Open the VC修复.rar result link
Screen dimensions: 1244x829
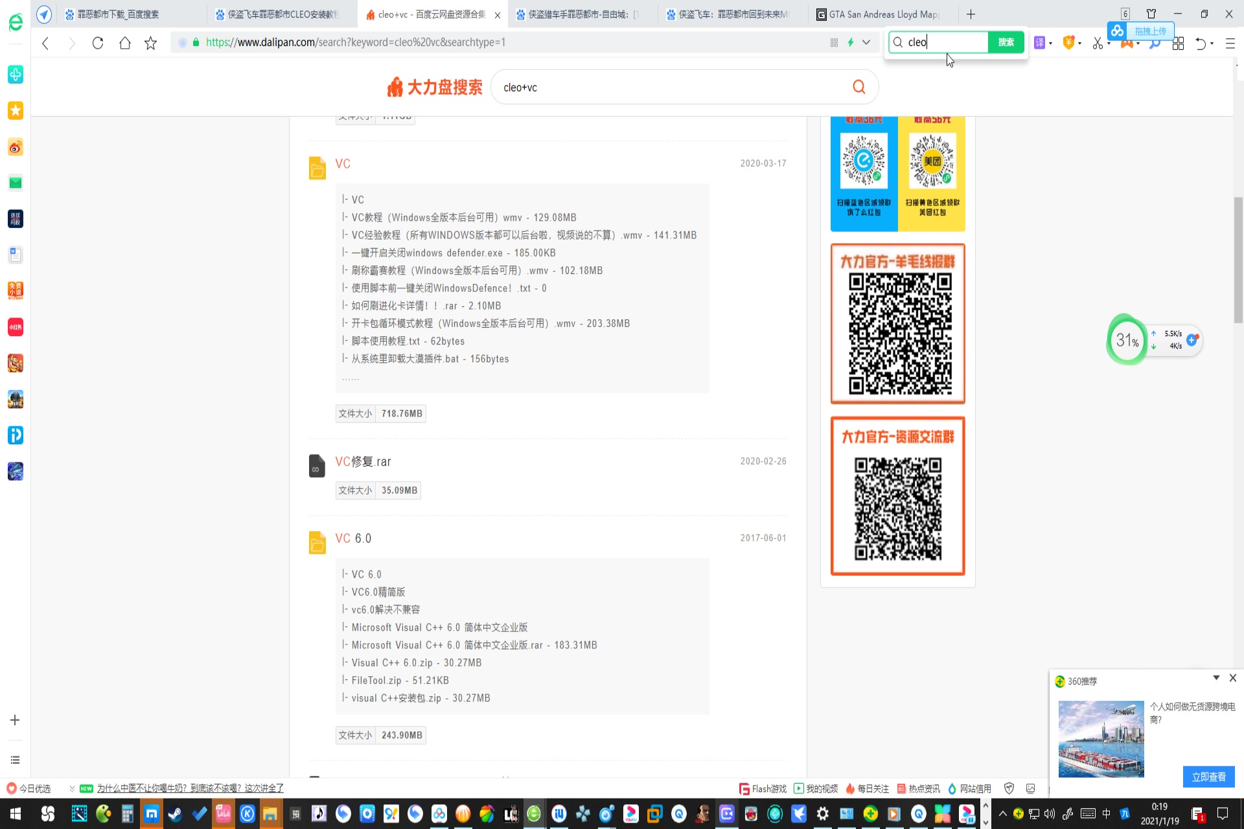coord(363,462)
